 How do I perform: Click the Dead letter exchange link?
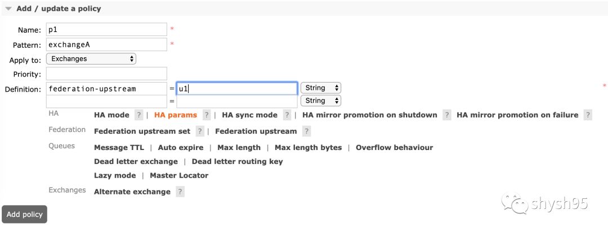click(136, 162)
